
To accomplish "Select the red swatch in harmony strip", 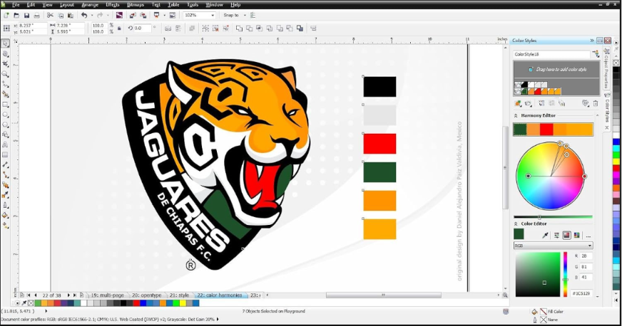I will (x=546, y=130).
